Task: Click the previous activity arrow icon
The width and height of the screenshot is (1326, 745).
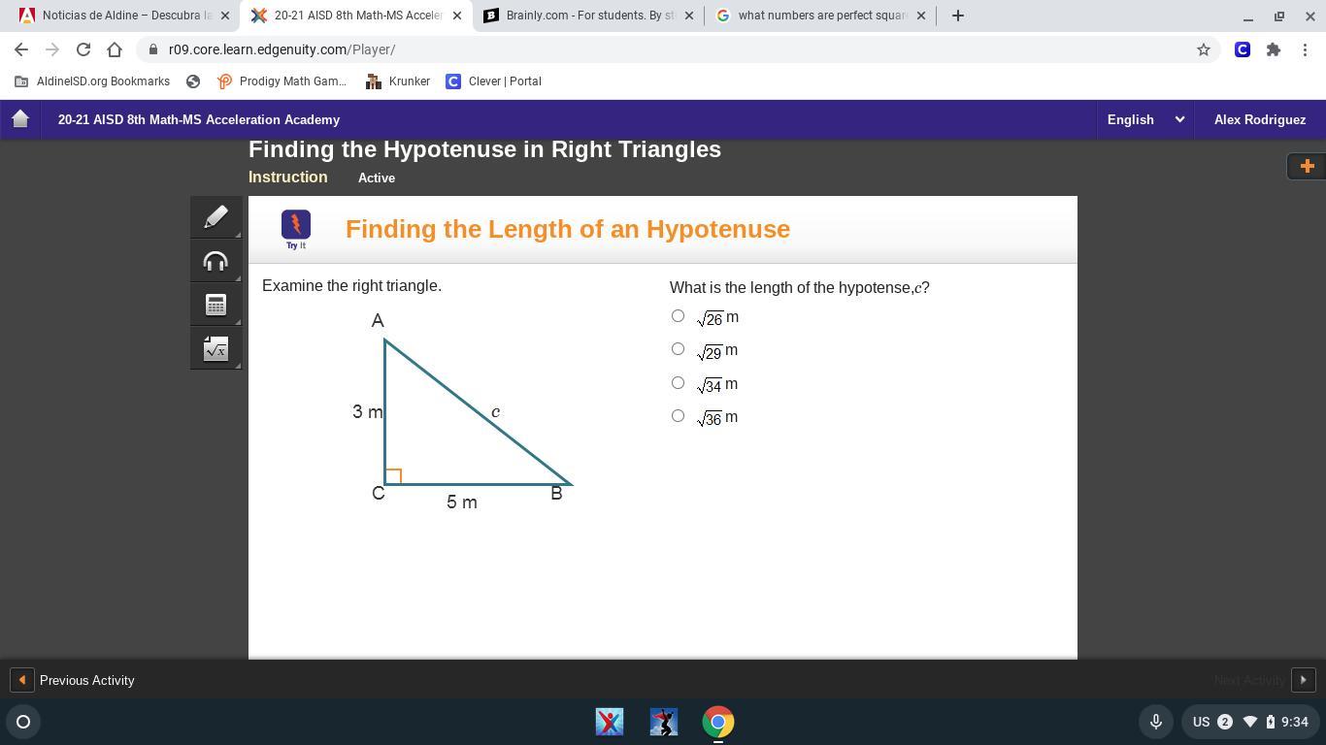Action: (x=21, y=680)
